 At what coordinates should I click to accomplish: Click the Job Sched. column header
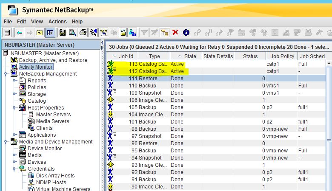pyautogui.click(x=312, y=56)
